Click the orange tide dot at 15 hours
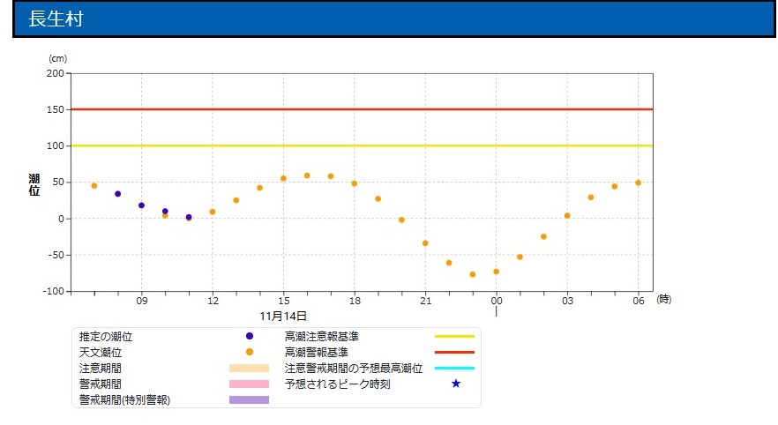This screenshot has width=778, height=425. point(283,178)
